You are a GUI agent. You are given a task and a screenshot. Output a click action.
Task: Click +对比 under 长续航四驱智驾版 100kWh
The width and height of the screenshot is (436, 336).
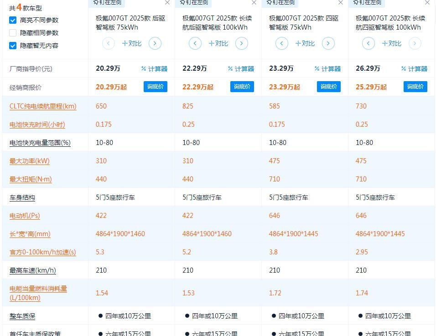click(x=392, y=43)
